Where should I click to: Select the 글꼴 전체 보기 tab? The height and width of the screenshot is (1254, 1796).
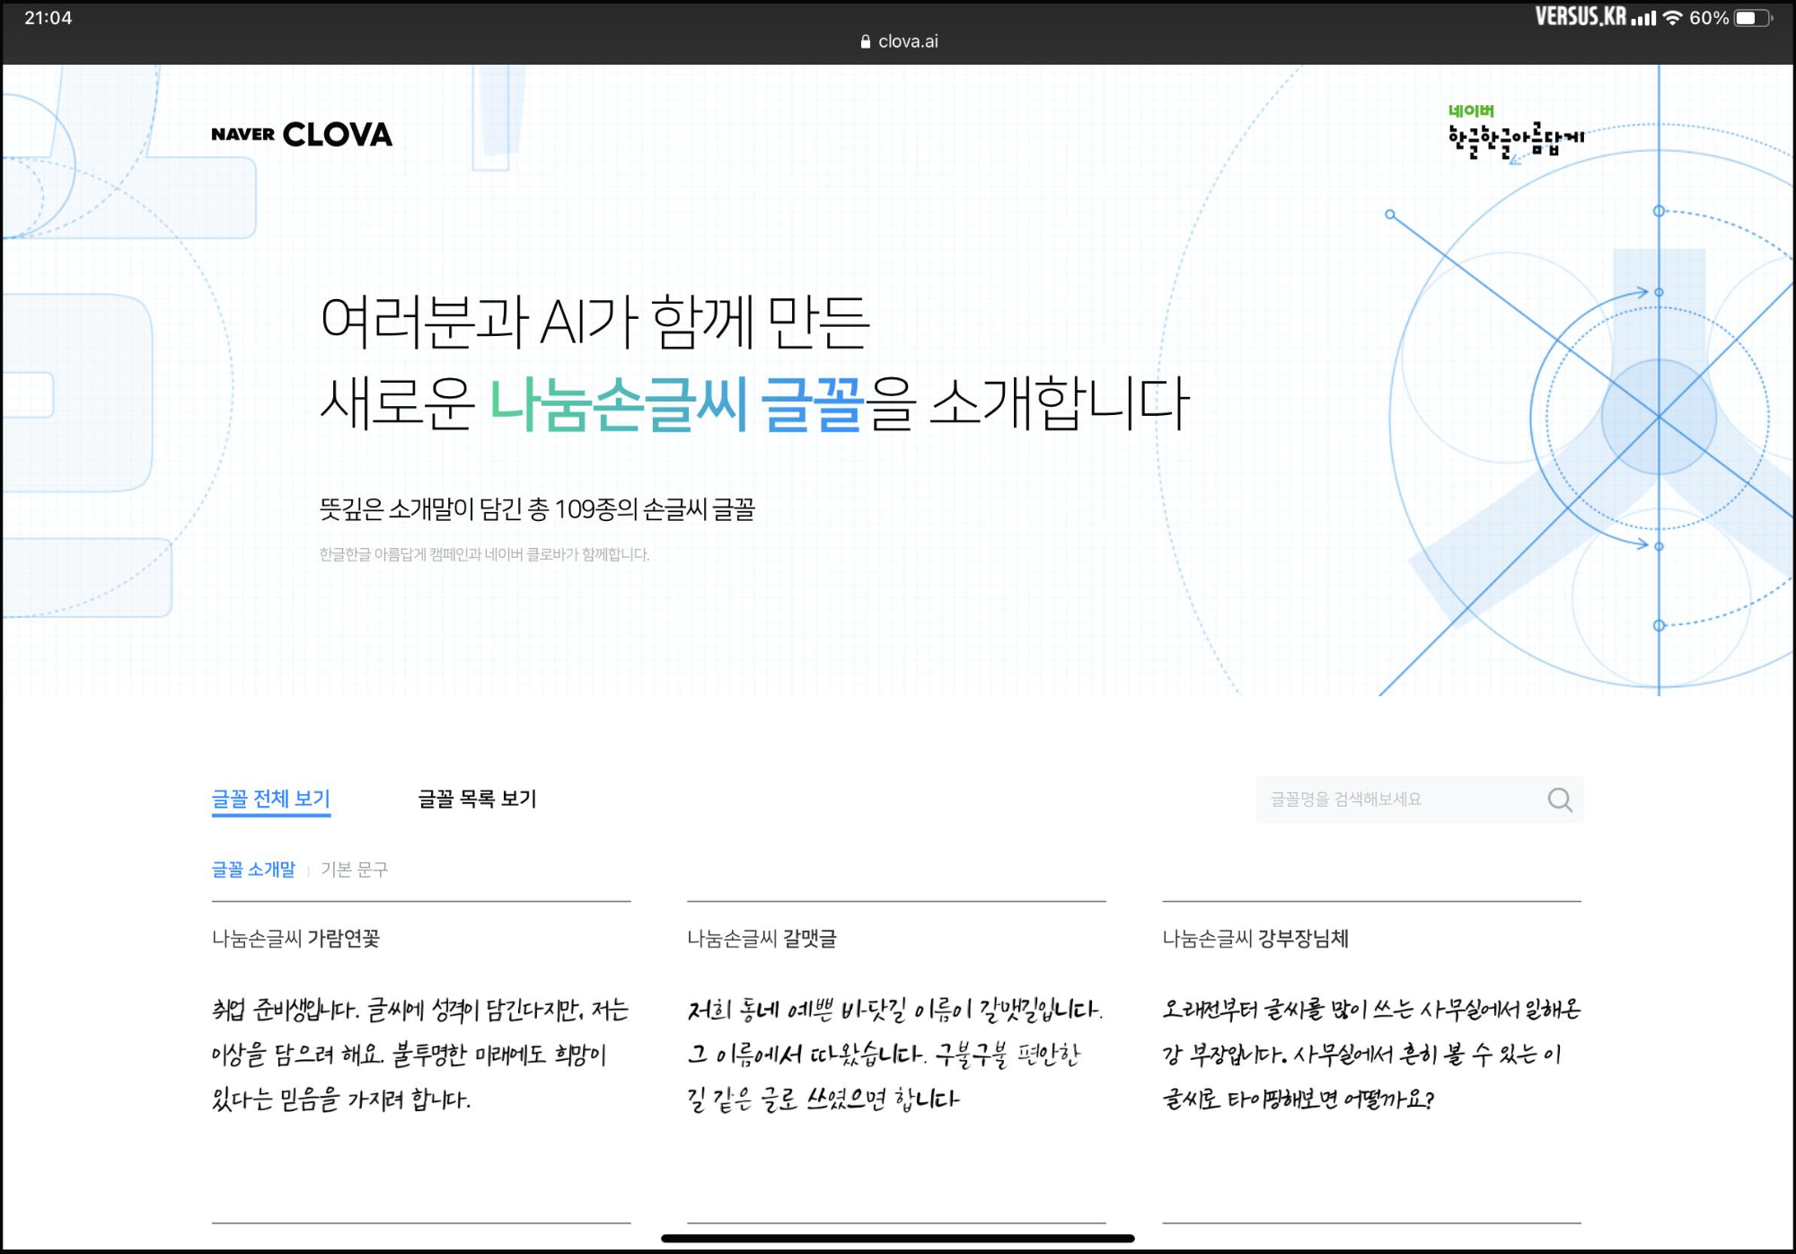(x=271, y=799)
